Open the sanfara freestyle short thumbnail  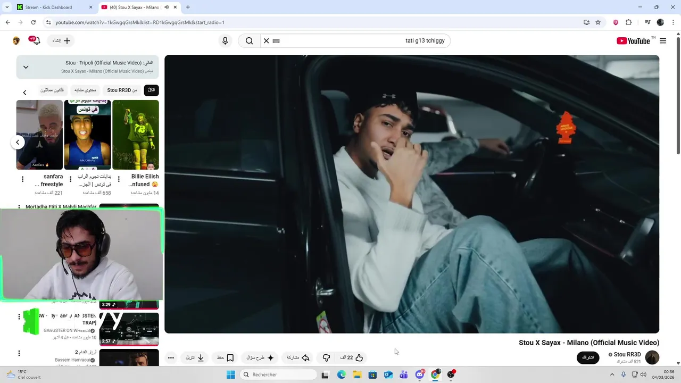point(39,135)
